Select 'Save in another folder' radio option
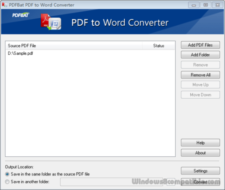Viewport: 225px width, 190px height. click(x=7, y=182)
